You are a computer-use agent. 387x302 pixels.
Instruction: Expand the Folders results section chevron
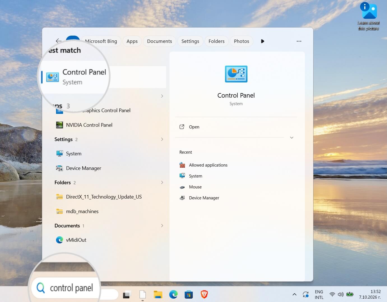(x=162, y=183)
